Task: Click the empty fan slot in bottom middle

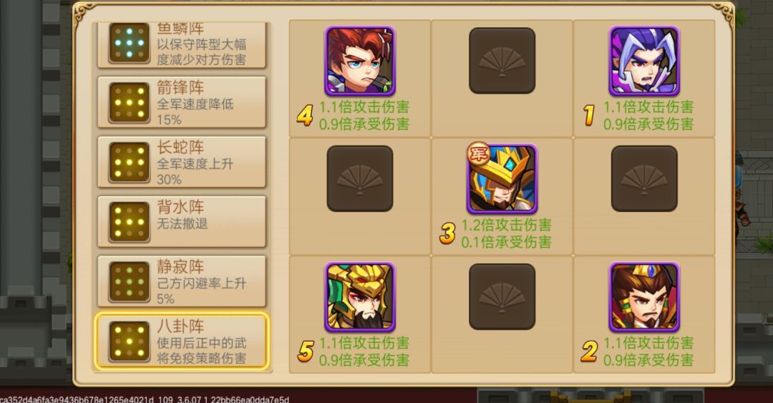Action: (x=502, y=297)
